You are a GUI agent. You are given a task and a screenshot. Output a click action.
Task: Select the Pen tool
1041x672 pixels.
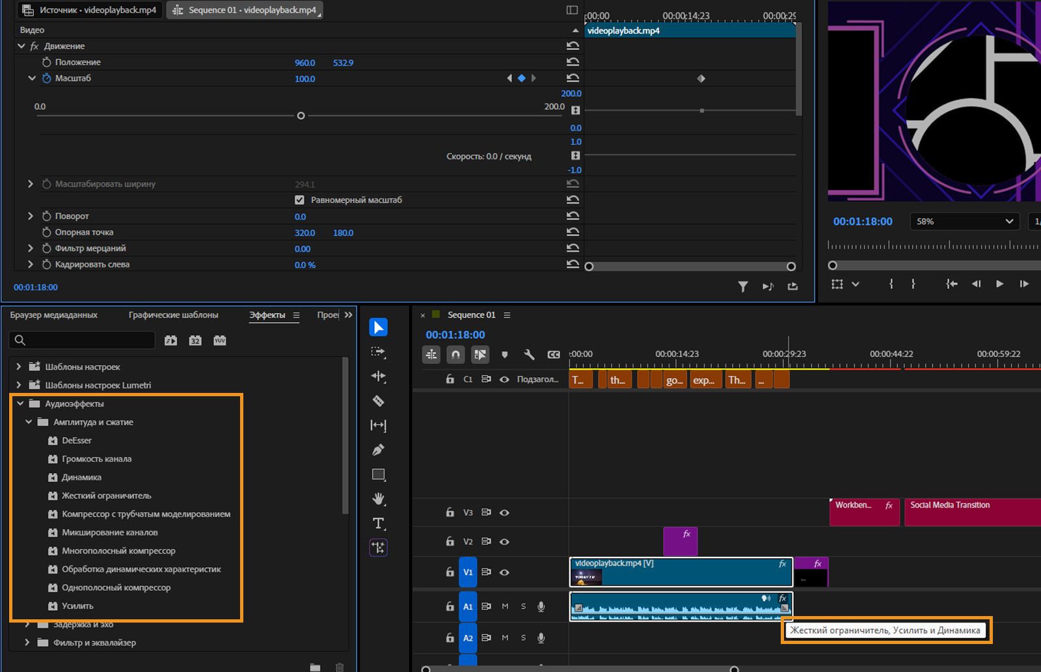click(x=378, y=450)
